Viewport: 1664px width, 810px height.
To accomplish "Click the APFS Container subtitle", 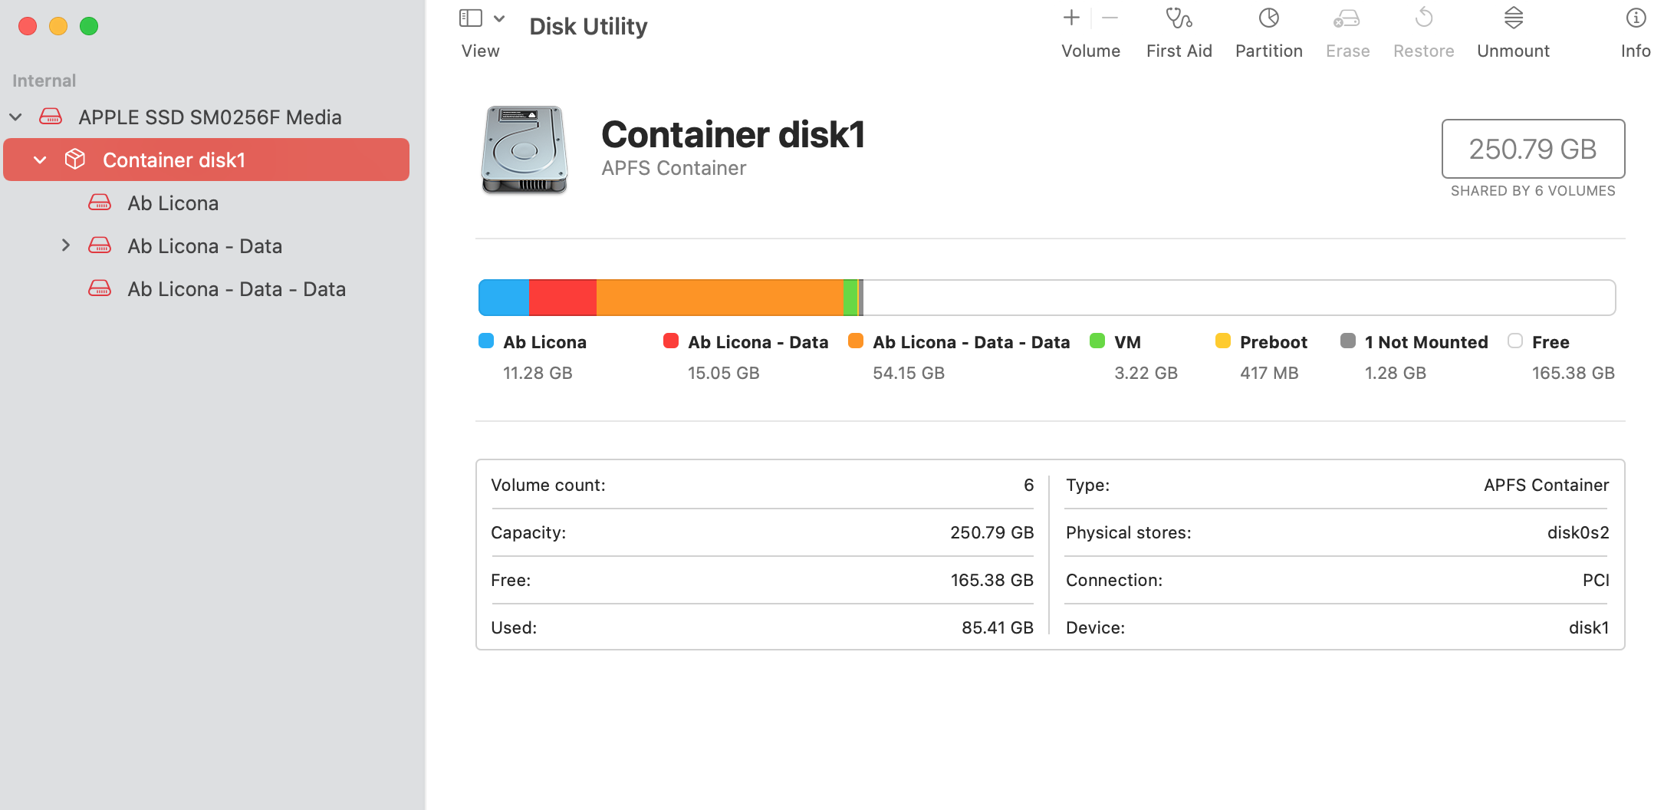I will point(673,168).
